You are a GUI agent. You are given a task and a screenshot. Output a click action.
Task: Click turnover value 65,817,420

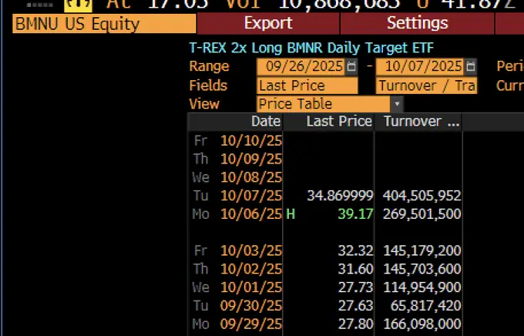(x=425, y=306)
